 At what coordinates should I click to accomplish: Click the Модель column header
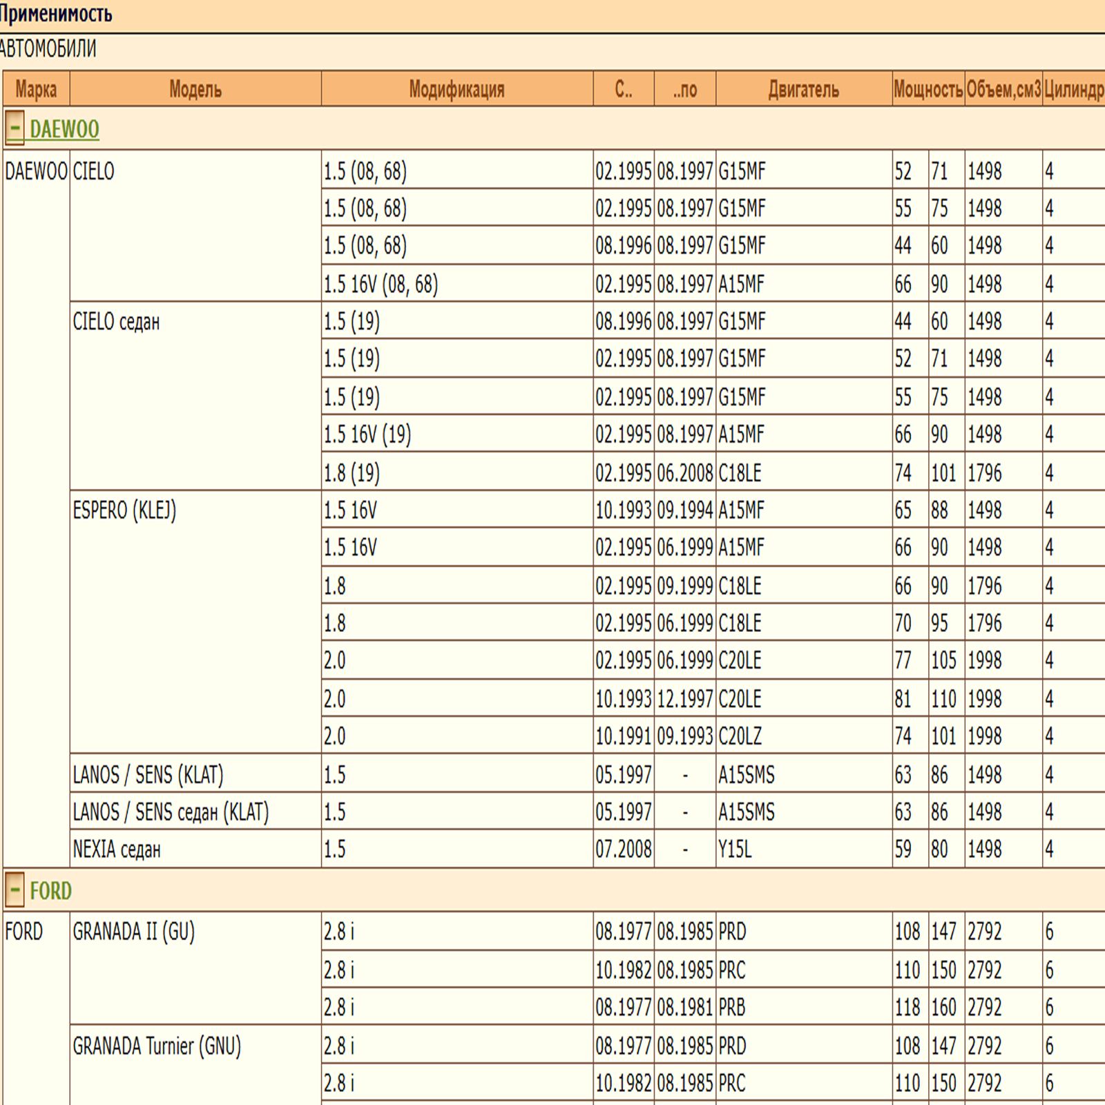pos(195,89)
